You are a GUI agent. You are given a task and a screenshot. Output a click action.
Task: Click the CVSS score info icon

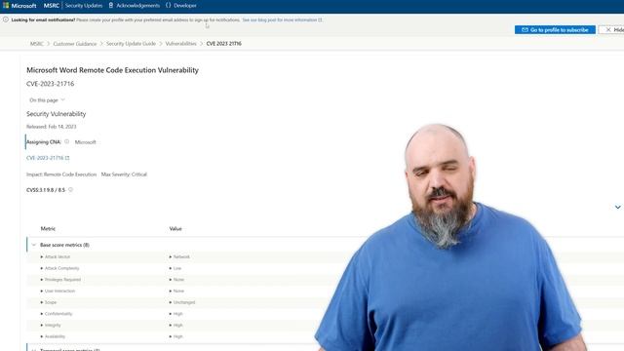tap(70, 190)
